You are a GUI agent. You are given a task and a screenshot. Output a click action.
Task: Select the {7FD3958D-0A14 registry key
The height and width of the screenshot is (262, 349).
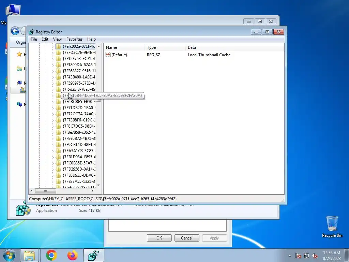[x=79, y=169]
